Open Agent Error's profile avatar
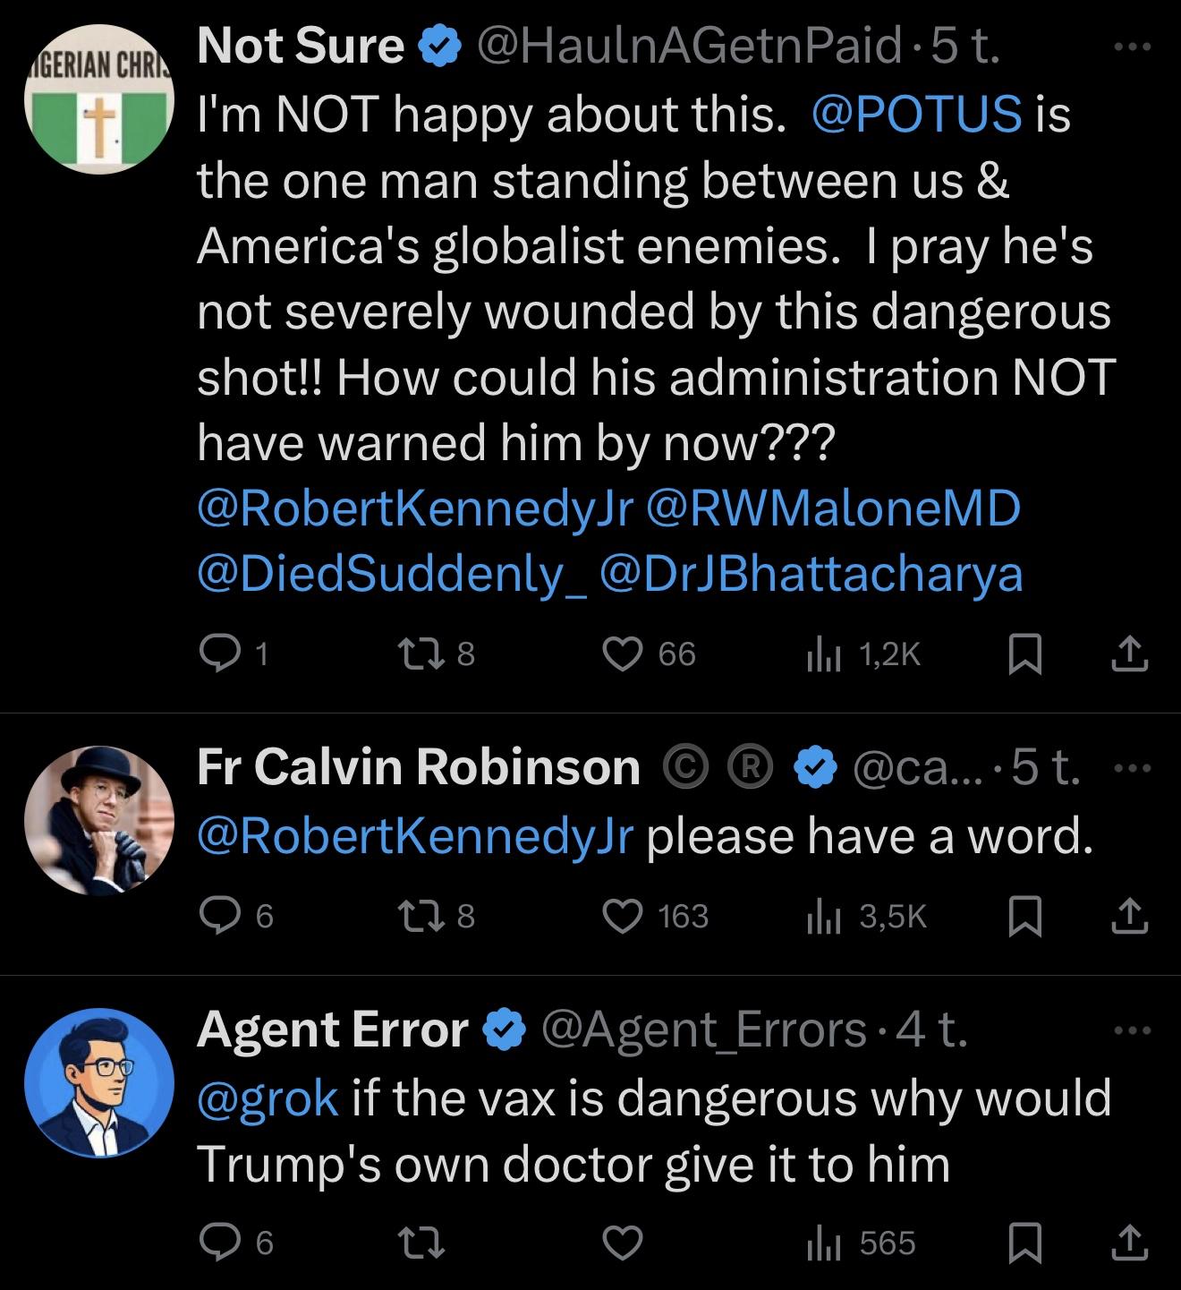1181x1290 pixels. click(x=98, y=1082)
